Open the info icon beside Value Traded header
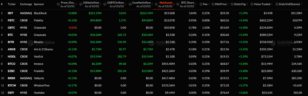Image resolution: width=308 pixels, height=96 pixels. tap(252, 4)
